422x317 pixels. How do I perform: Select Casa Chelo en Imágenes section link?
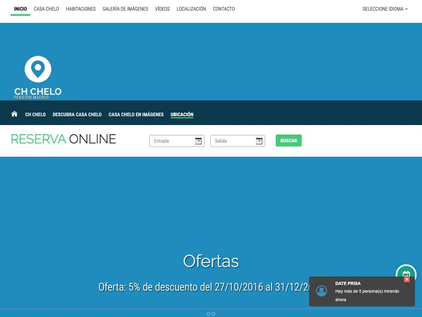(136, 114)
